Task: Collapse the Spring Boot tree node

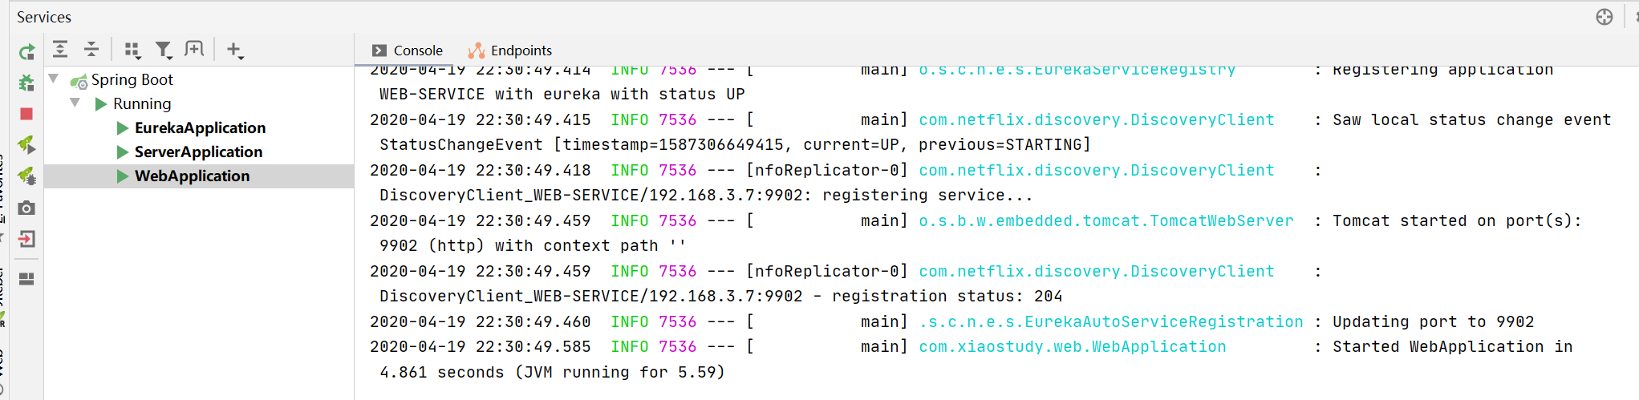Action: pyautogui.click(x=54, y=79)
